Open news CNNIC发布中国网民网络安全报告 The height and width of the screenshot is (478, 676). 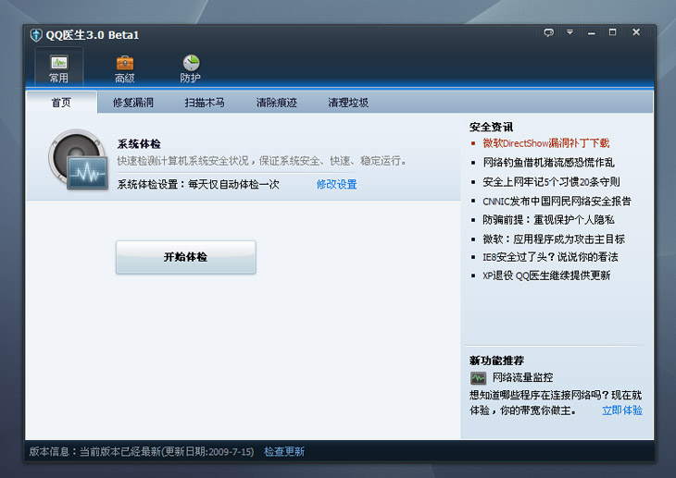557,202
